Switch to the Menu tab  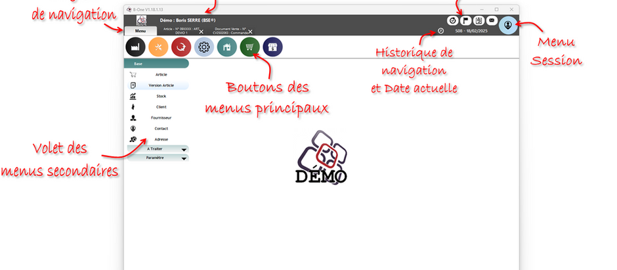click(140, 31)
